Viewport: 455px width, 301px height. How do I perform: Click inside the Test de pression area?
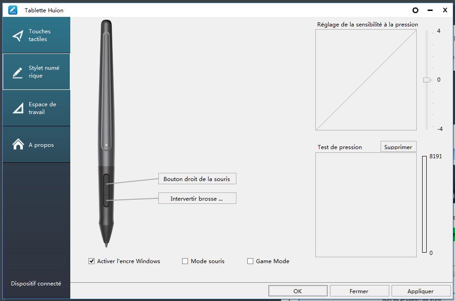point(366,204)
